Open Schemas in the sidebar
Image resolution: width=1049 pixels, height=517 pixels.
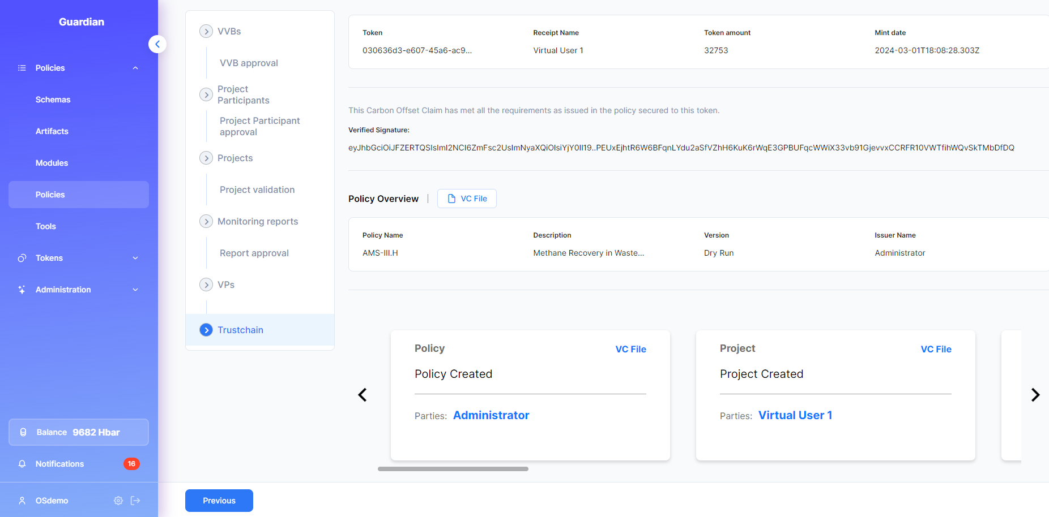[x=53, y=100]
